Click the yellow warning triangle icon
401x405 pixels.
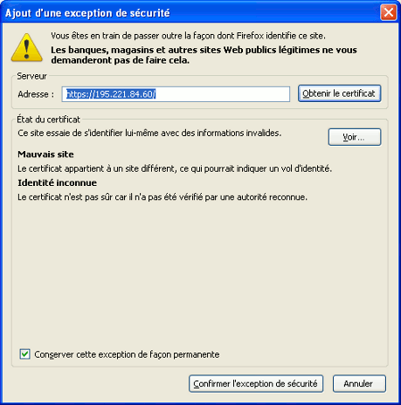[x=26, y=48]
